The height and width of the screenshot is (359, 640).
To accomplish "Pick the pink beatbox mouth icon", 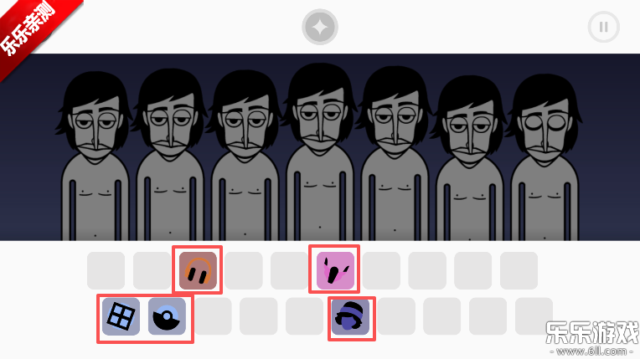I will click(x=335, y=270).
